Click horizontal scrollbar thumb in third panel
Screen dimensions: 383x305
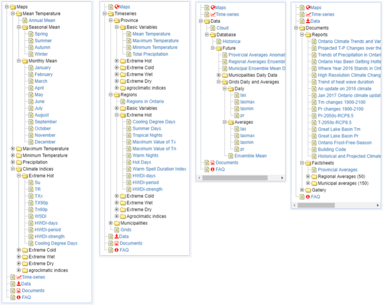coord(235,178)
